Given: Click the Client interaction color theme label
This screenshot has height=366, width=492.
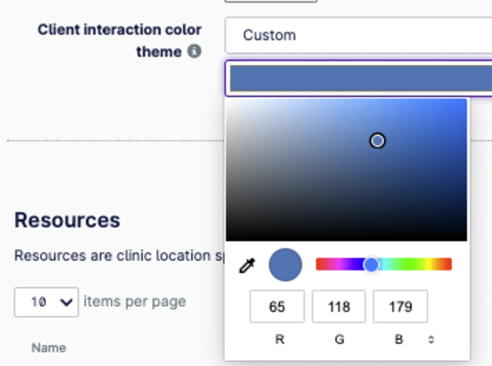Looking at the screenshot, I should coord(119,41).
